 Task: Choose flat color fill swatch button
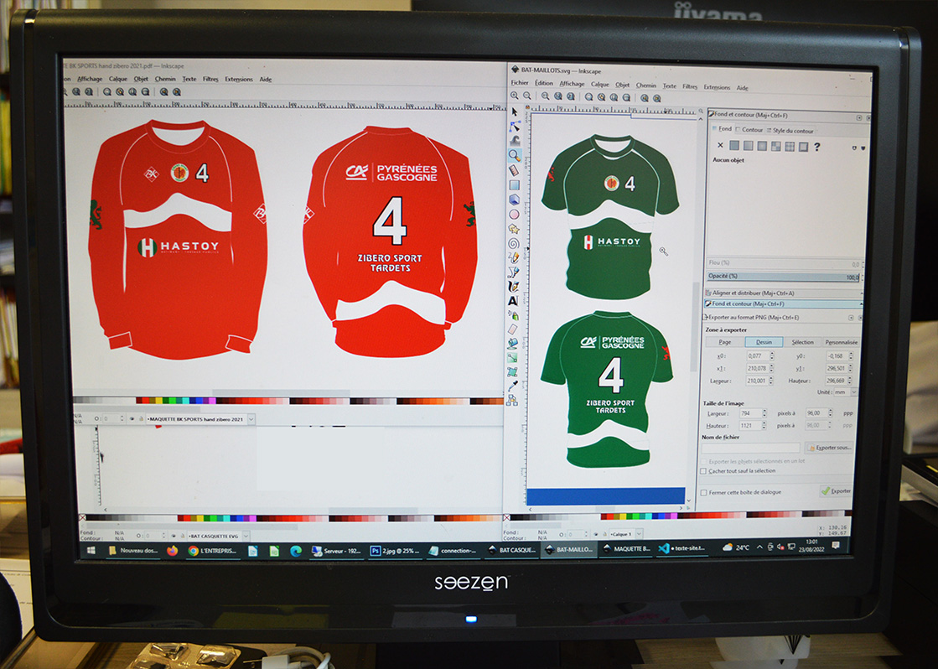point(734,145)
